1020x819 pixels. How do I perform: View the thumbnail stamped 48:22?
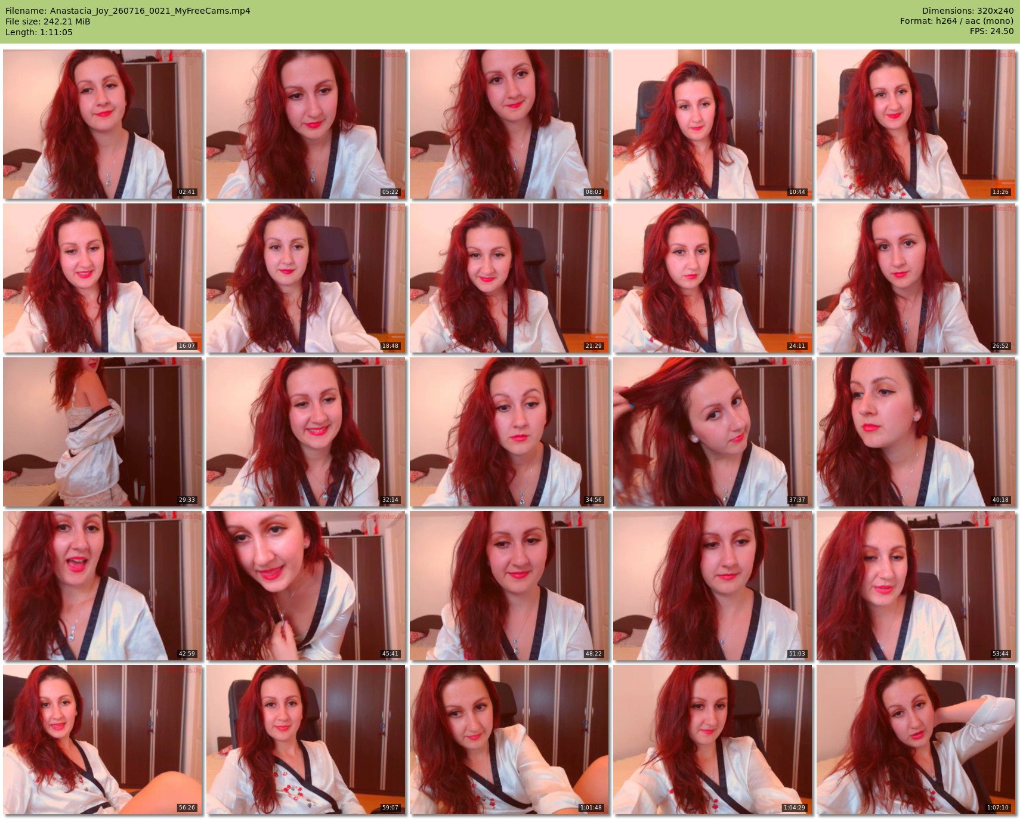pos(509,586)
